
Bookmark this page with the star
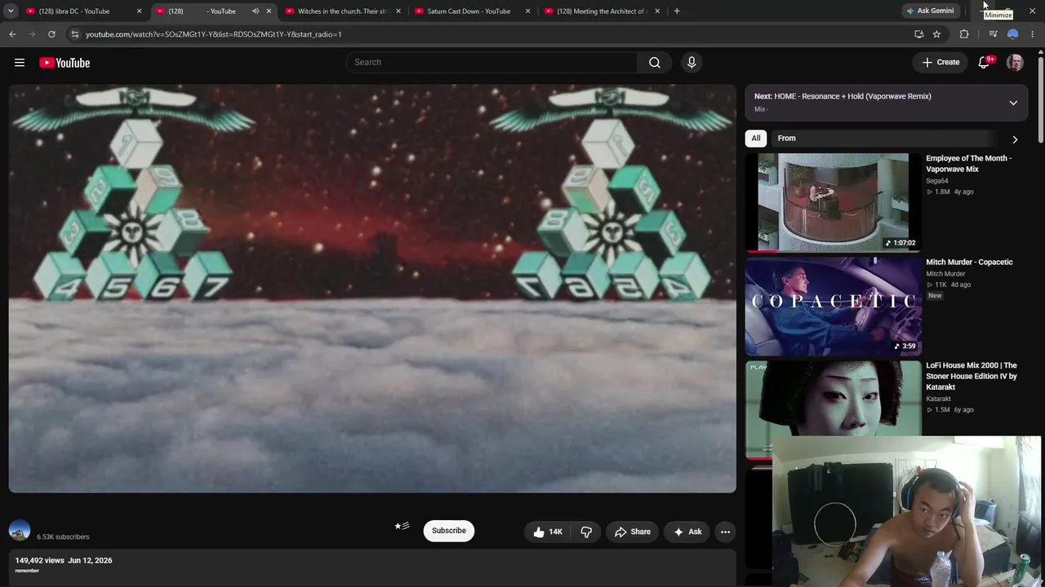936,34
